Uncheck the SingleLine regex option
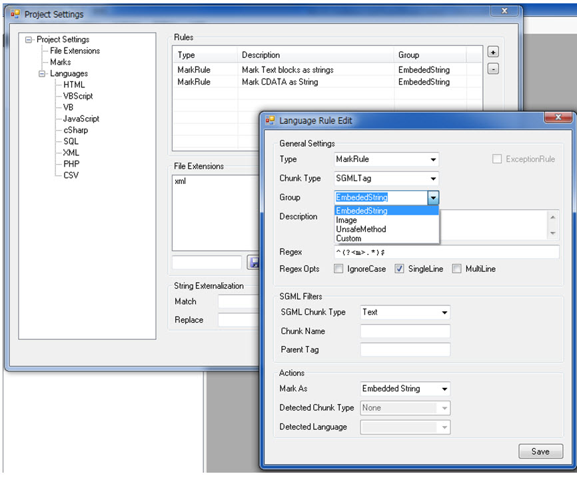 coord(399,269)
